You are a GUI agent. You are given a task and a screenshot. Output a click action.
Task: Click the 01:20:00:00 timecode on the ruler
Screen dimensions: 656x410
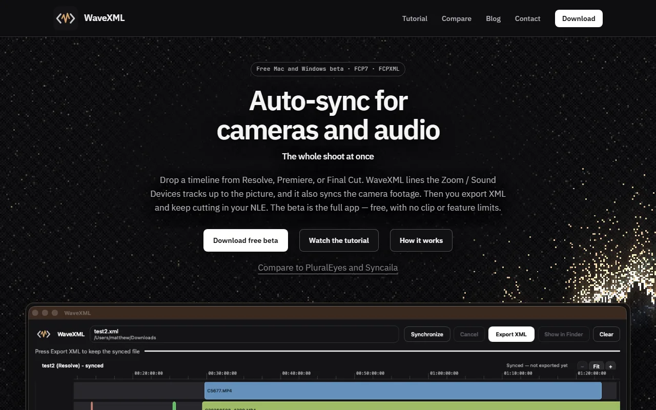tap(592, 373)
